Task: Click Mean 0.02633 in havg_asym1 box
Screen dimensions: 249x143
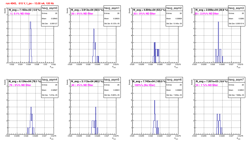Action: tap(112, 18)
